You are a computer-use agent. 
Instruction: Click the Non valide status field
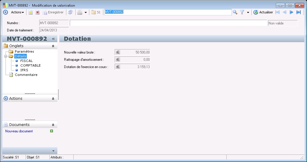point(283,23)
